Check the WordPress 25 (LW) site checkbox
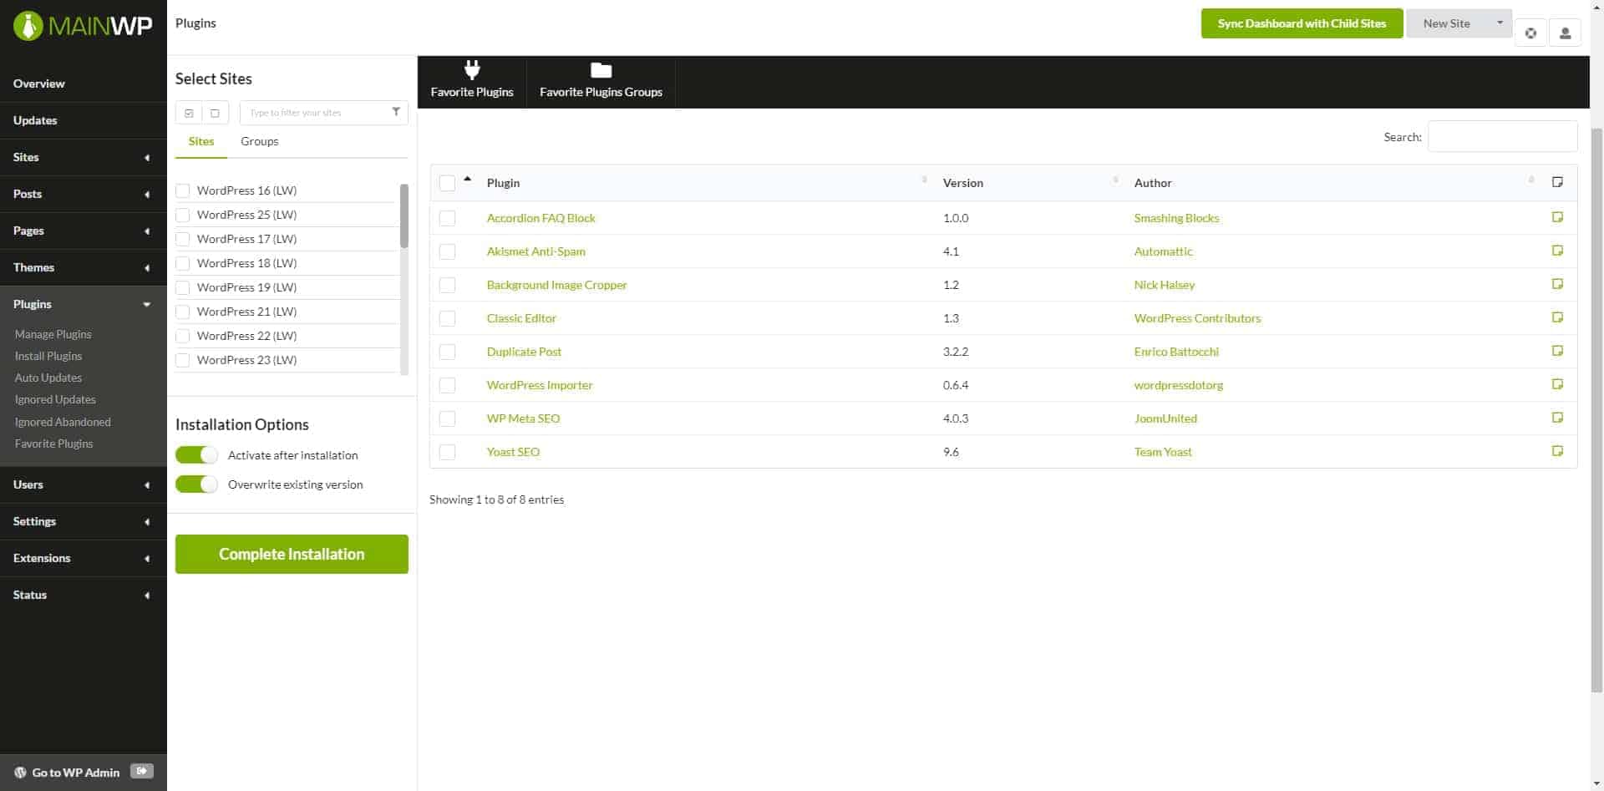The width and height of the screenshot is (1604, 791). pyautogui.click(x=183, y=215)
